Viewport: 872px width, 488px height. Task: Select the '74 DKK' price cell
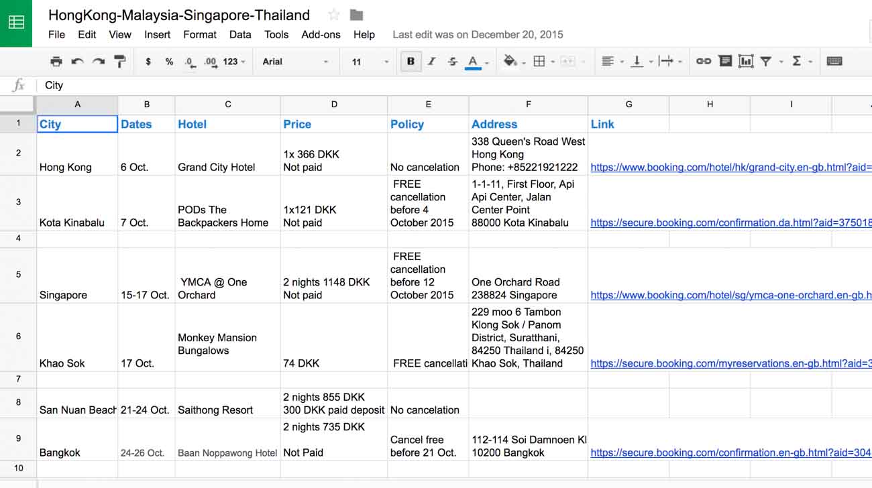(334, 337)
